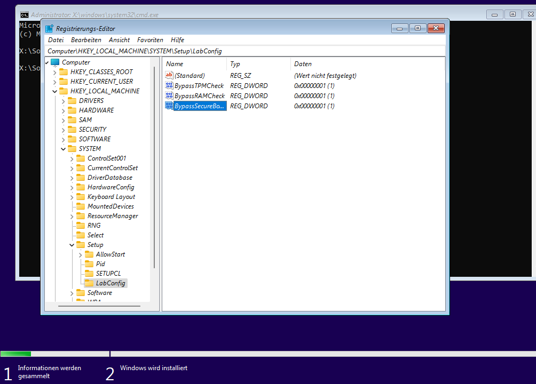Click the HKEY_LOCAL_MACHINE folder icon
Viewport: 536px width, 384px height.
pos(64,91)
